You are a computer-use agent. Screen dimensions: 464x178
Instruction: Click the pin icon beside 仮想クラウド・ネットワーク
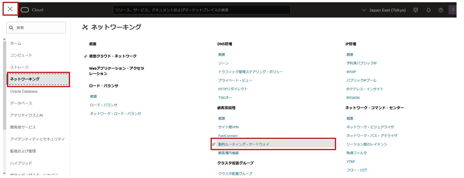[85, 56]
